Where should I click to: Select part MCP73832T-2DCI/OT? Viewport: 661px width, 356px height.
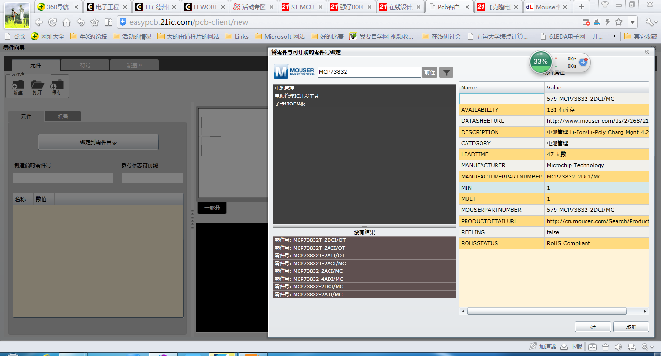[364, 240]
